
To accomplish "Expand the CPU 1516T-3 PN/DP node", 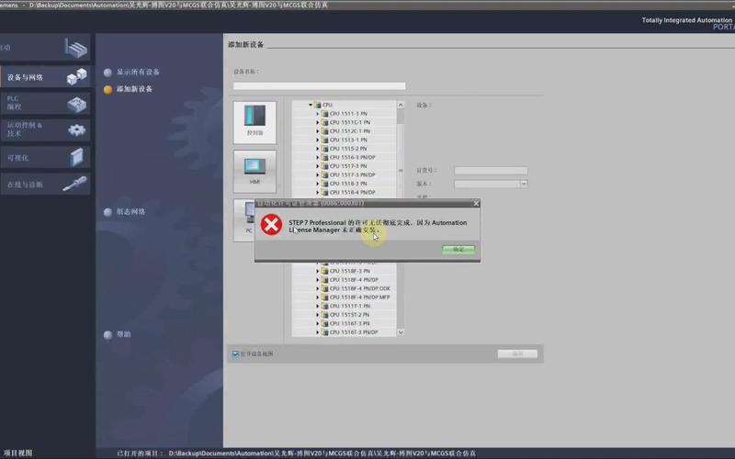I will 317,332.
